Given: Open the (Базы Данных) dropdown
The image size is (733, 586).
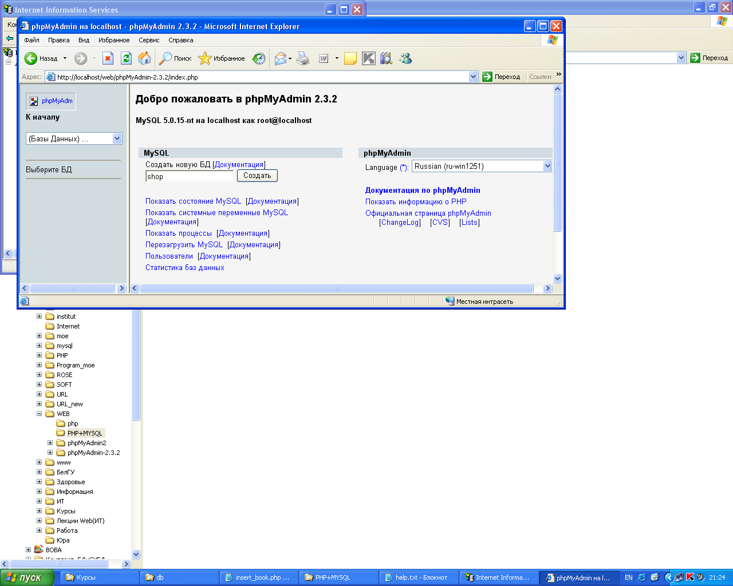Looking at the screenshot, I should (74, 138).
